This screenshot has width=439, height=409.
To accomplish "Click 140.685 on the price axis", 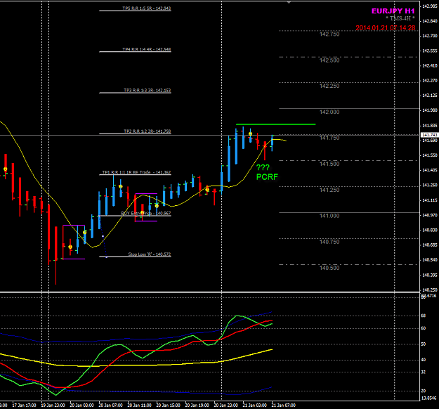I will coord(430,245).
